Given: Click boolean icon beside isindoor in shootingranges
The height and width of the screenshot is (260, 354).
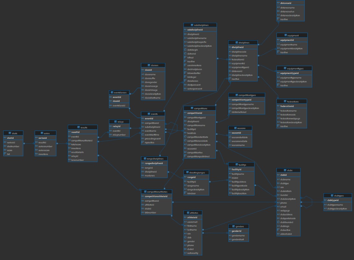Looking at the screenshot, I should click(185, 194).
